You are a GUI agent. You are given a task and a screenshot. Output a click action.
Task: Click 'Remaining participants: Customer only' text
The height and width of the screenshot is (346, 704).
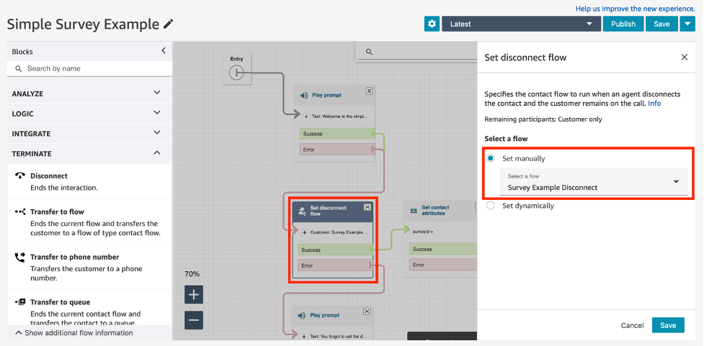pyautogui.click(x=543, y=119)
